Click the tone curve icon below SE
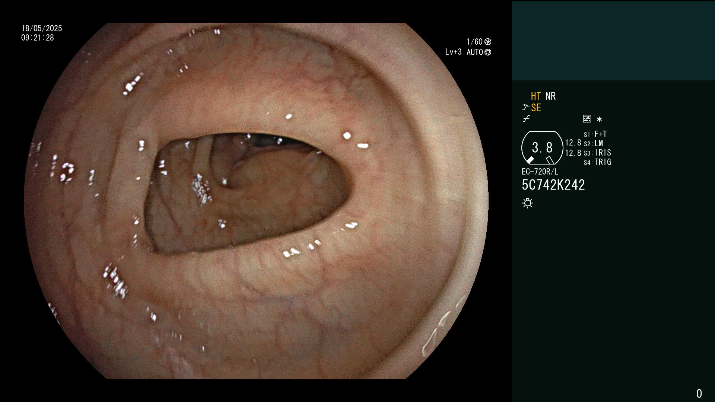This screenshot has width=715, height=402. pos(526,119)
